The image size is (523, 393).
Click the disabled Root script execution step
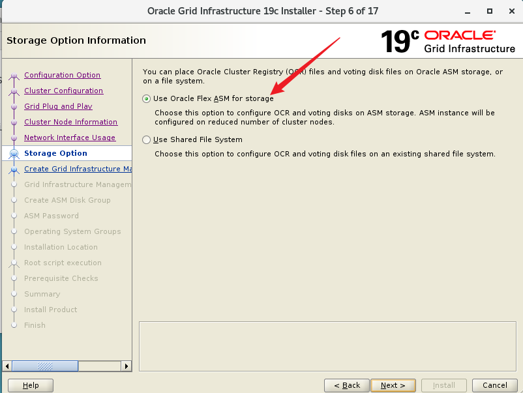(63, 263)
